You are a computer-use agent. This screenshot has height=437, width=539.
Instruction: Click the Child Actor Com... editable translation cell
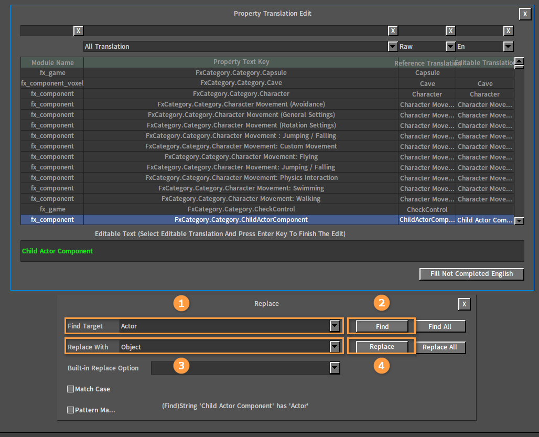(484, 220)
